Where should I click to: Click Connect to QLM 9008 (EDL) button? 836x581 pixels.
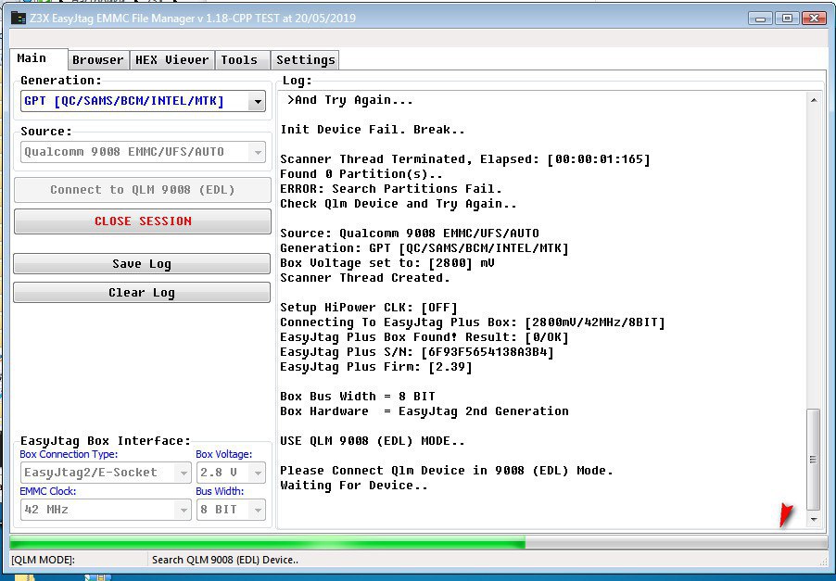click(x=143, y=190)
